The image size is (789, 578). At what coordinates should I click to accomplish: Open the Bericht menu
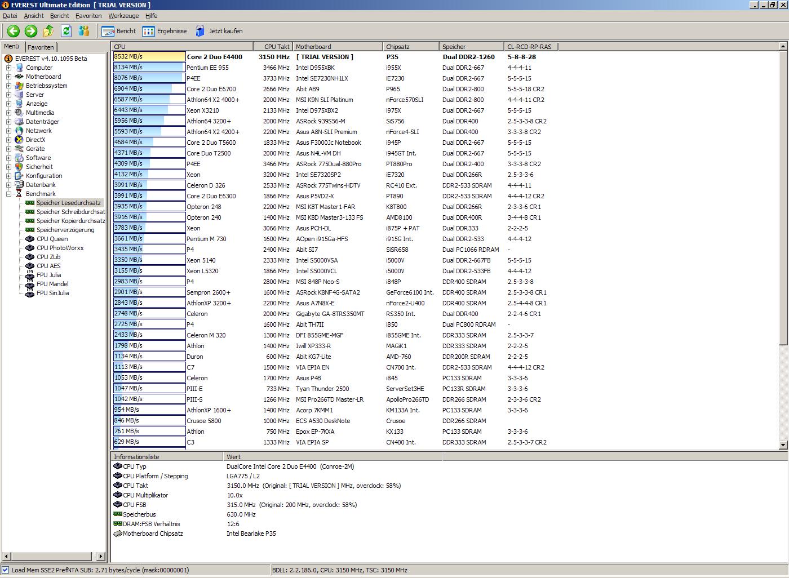pos(60,16)
